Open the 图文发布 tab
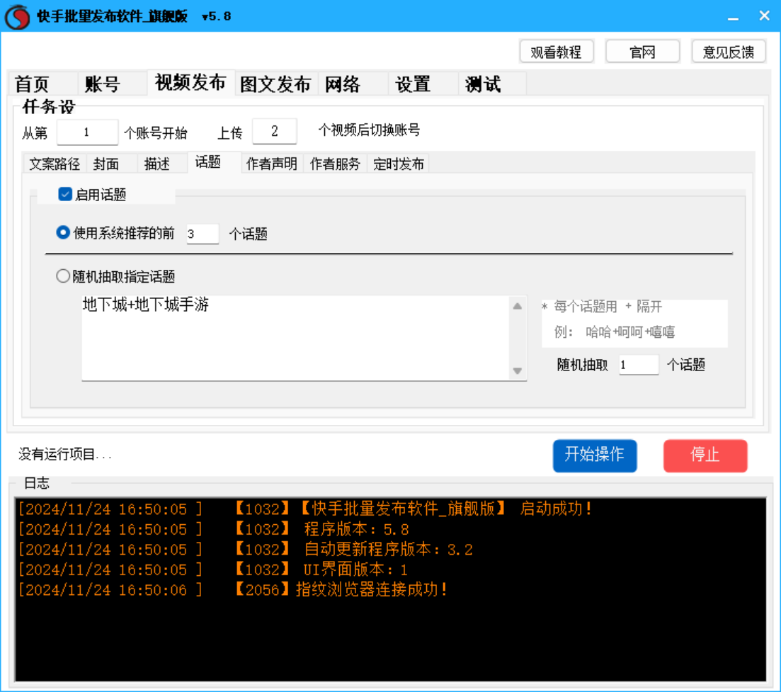 point(276,84)
